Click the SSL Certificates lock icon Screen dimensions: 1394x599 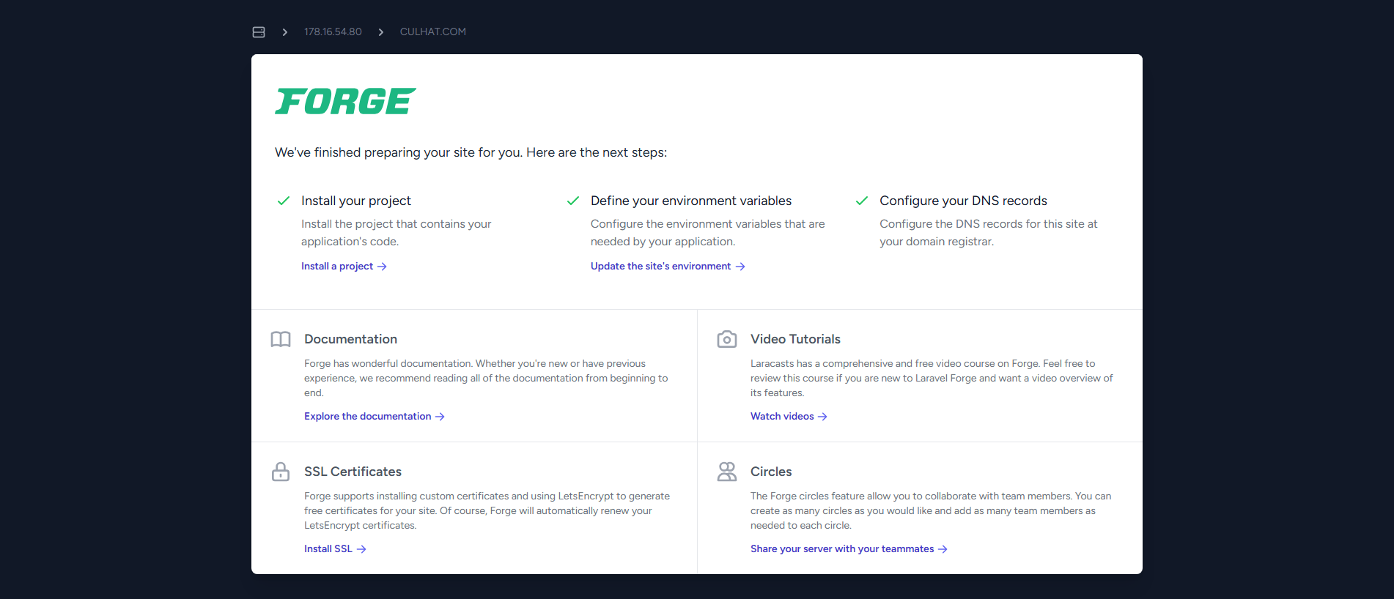click(281, 472)
